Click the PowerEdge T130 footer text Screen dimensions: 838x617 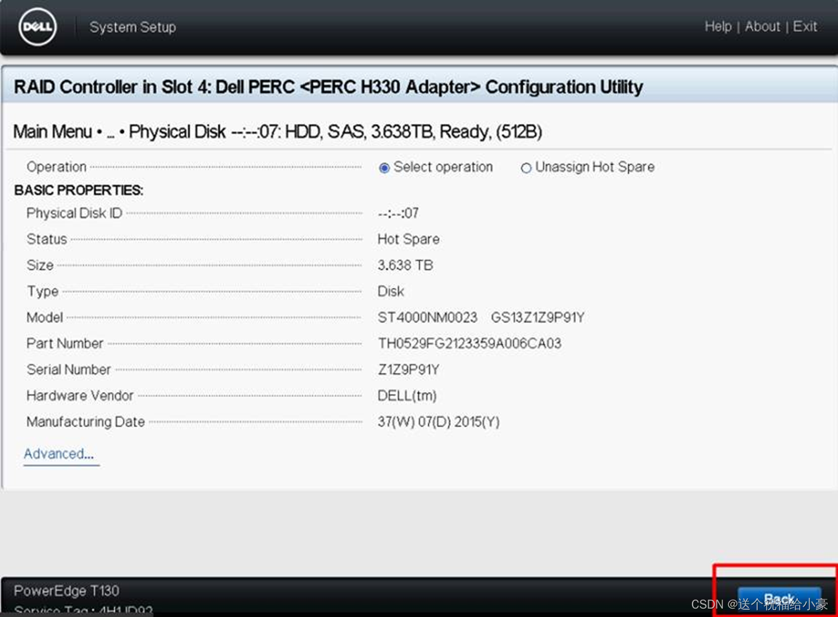pyautogui.click(x=67, y=591)
